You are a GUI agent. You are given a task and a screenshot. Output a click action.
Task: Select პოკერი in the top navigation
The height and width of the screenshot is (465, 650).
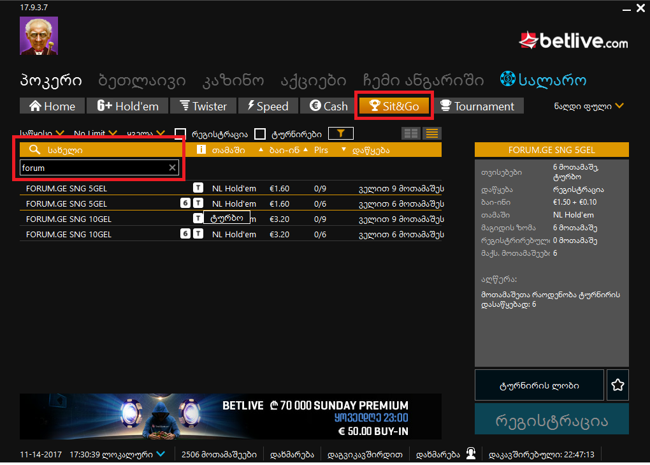click(x=50, y=80)
